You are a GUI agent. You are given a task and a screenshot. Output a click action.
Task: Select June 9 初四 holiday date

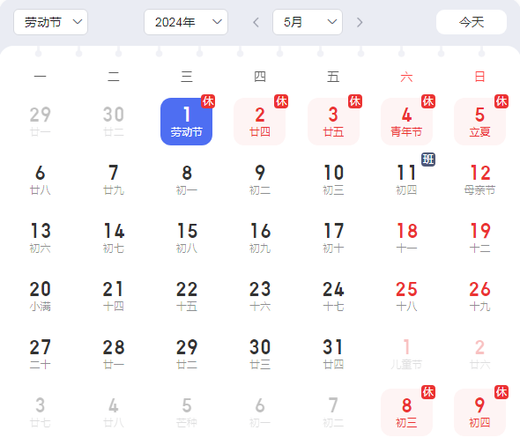pos(479,412)
